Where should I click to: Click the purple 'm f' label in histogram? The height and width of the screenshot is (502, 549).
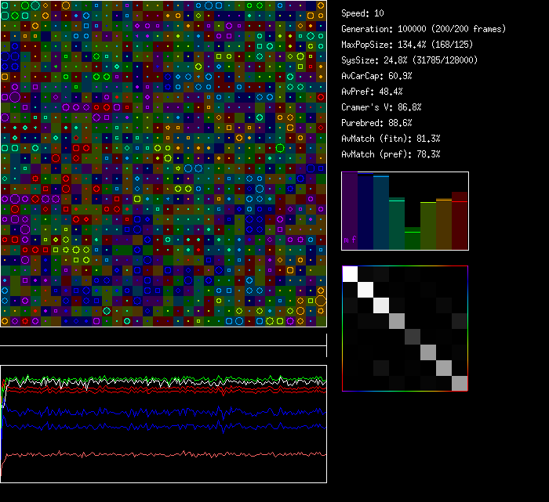[350, 240]
